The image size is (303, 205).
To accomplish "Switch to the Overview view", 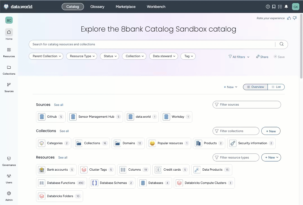I will (255, 87).
